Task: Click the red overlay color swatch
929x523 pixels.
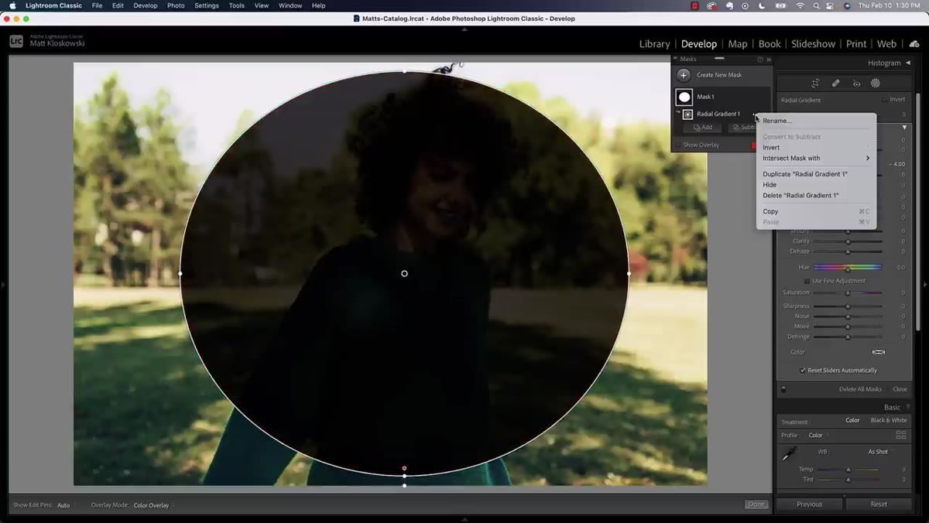Action: click(753, 145)
